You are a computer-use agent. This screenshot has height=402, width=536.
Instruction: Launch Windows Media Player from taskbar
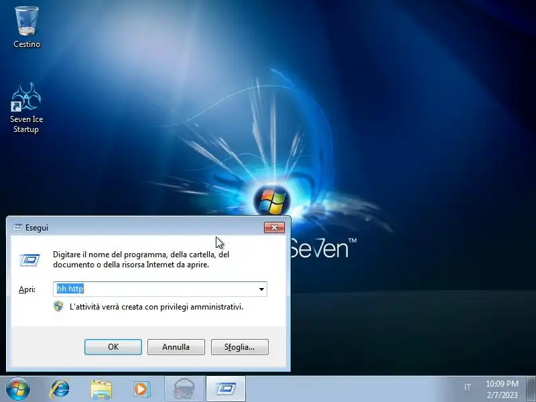tap(142, 389)
